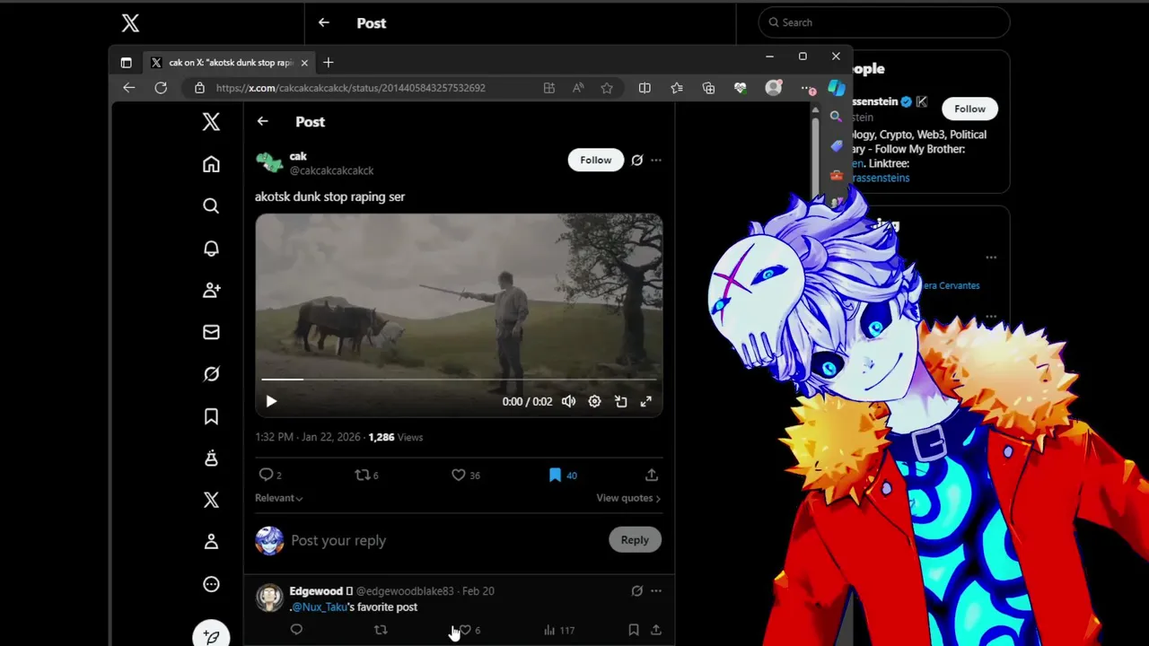Open Grok icon in X sidebar
The width and height of the screenshot is (1149, 646).
[211, 374]
